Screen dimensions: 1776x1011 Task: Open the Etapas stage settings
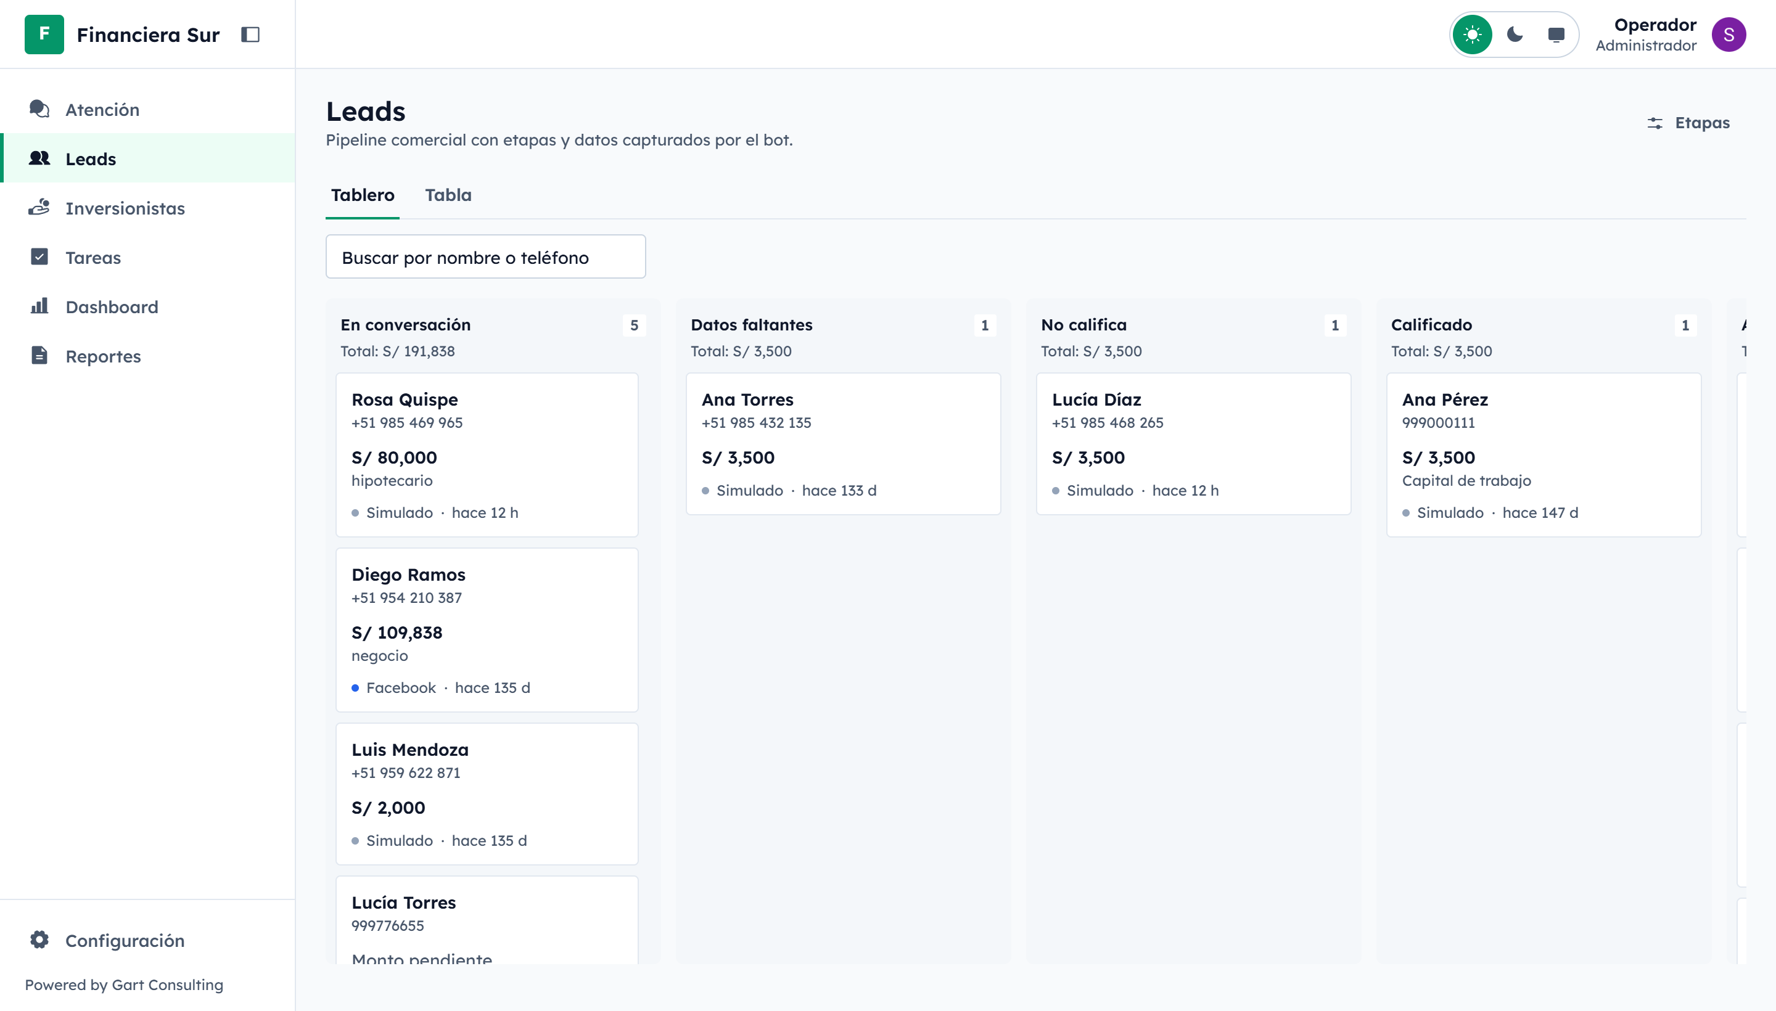(1688, 123)
